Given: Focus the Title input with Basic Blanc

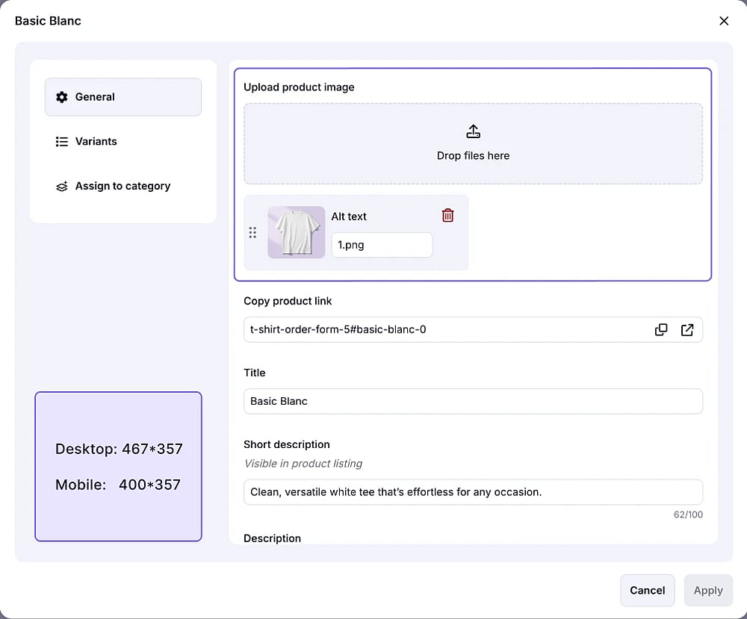Looking at the screenshot, I should (x=473, y=402).
